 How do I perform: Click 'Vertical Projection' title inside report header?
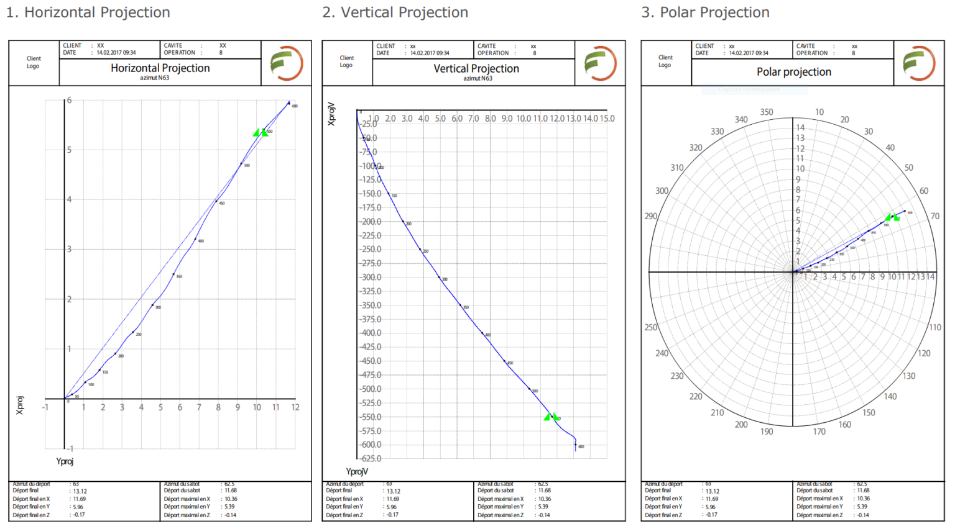pyautogui.click(x=476, y=69)
